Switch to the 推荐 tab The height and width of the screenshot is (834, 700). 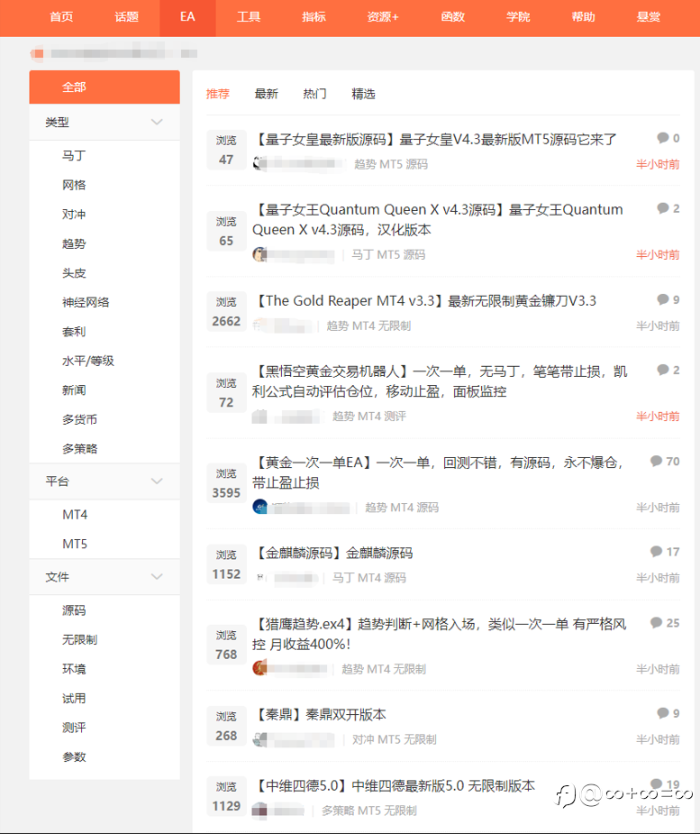click(x=217, y=94)
